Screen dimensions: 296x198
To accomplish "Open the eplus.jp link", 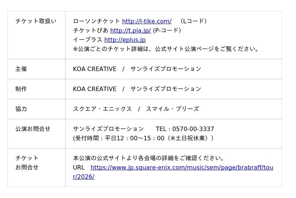I will [x=125, y=40].
